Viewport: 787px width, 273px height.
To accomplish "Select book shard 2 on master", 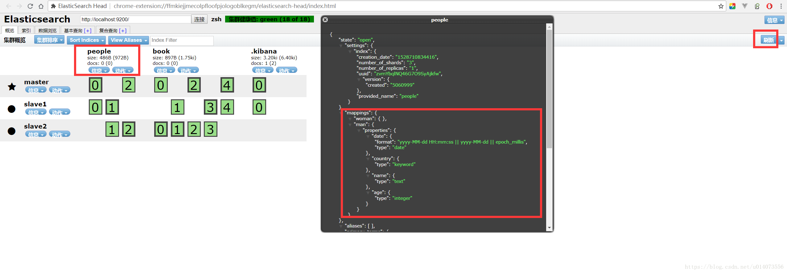I will click(194, 85).
